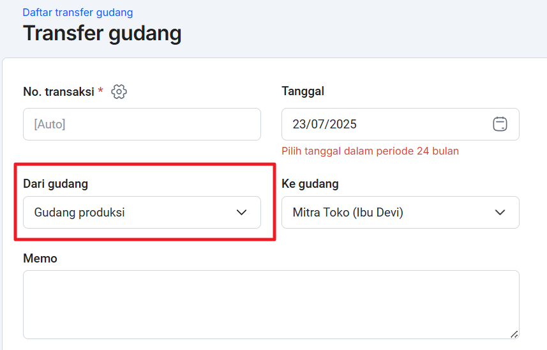Click the Ke gudang field label
The width and height of the screenshot is (547, 350).
(x=310, y=184)
